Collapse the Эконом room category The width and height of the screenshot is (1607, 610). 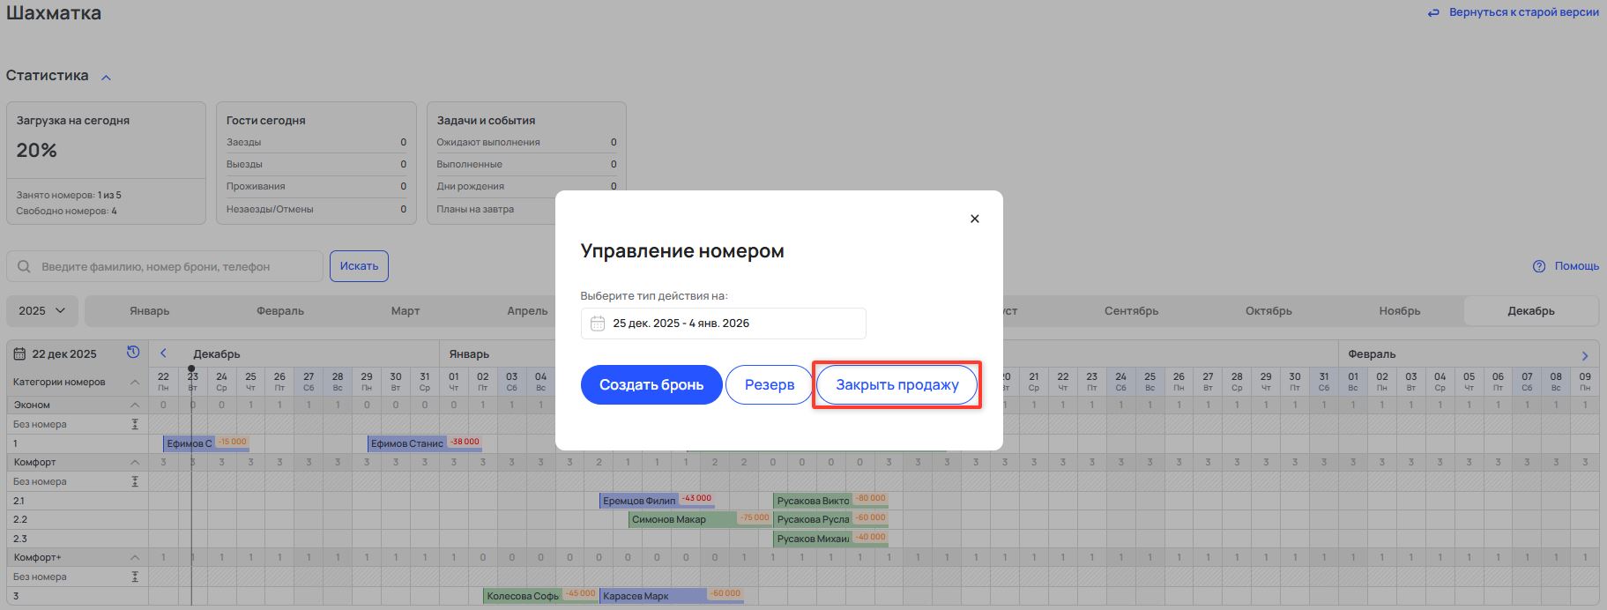pos(135,405)
